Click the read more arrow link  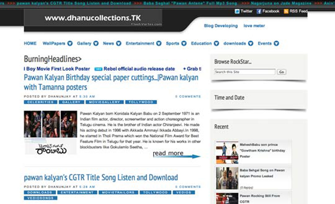coord(177,154)
